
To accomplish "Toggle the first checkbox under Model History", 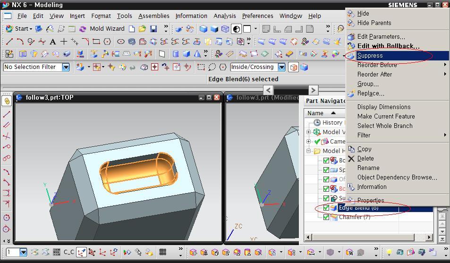I will click(326, 161).
